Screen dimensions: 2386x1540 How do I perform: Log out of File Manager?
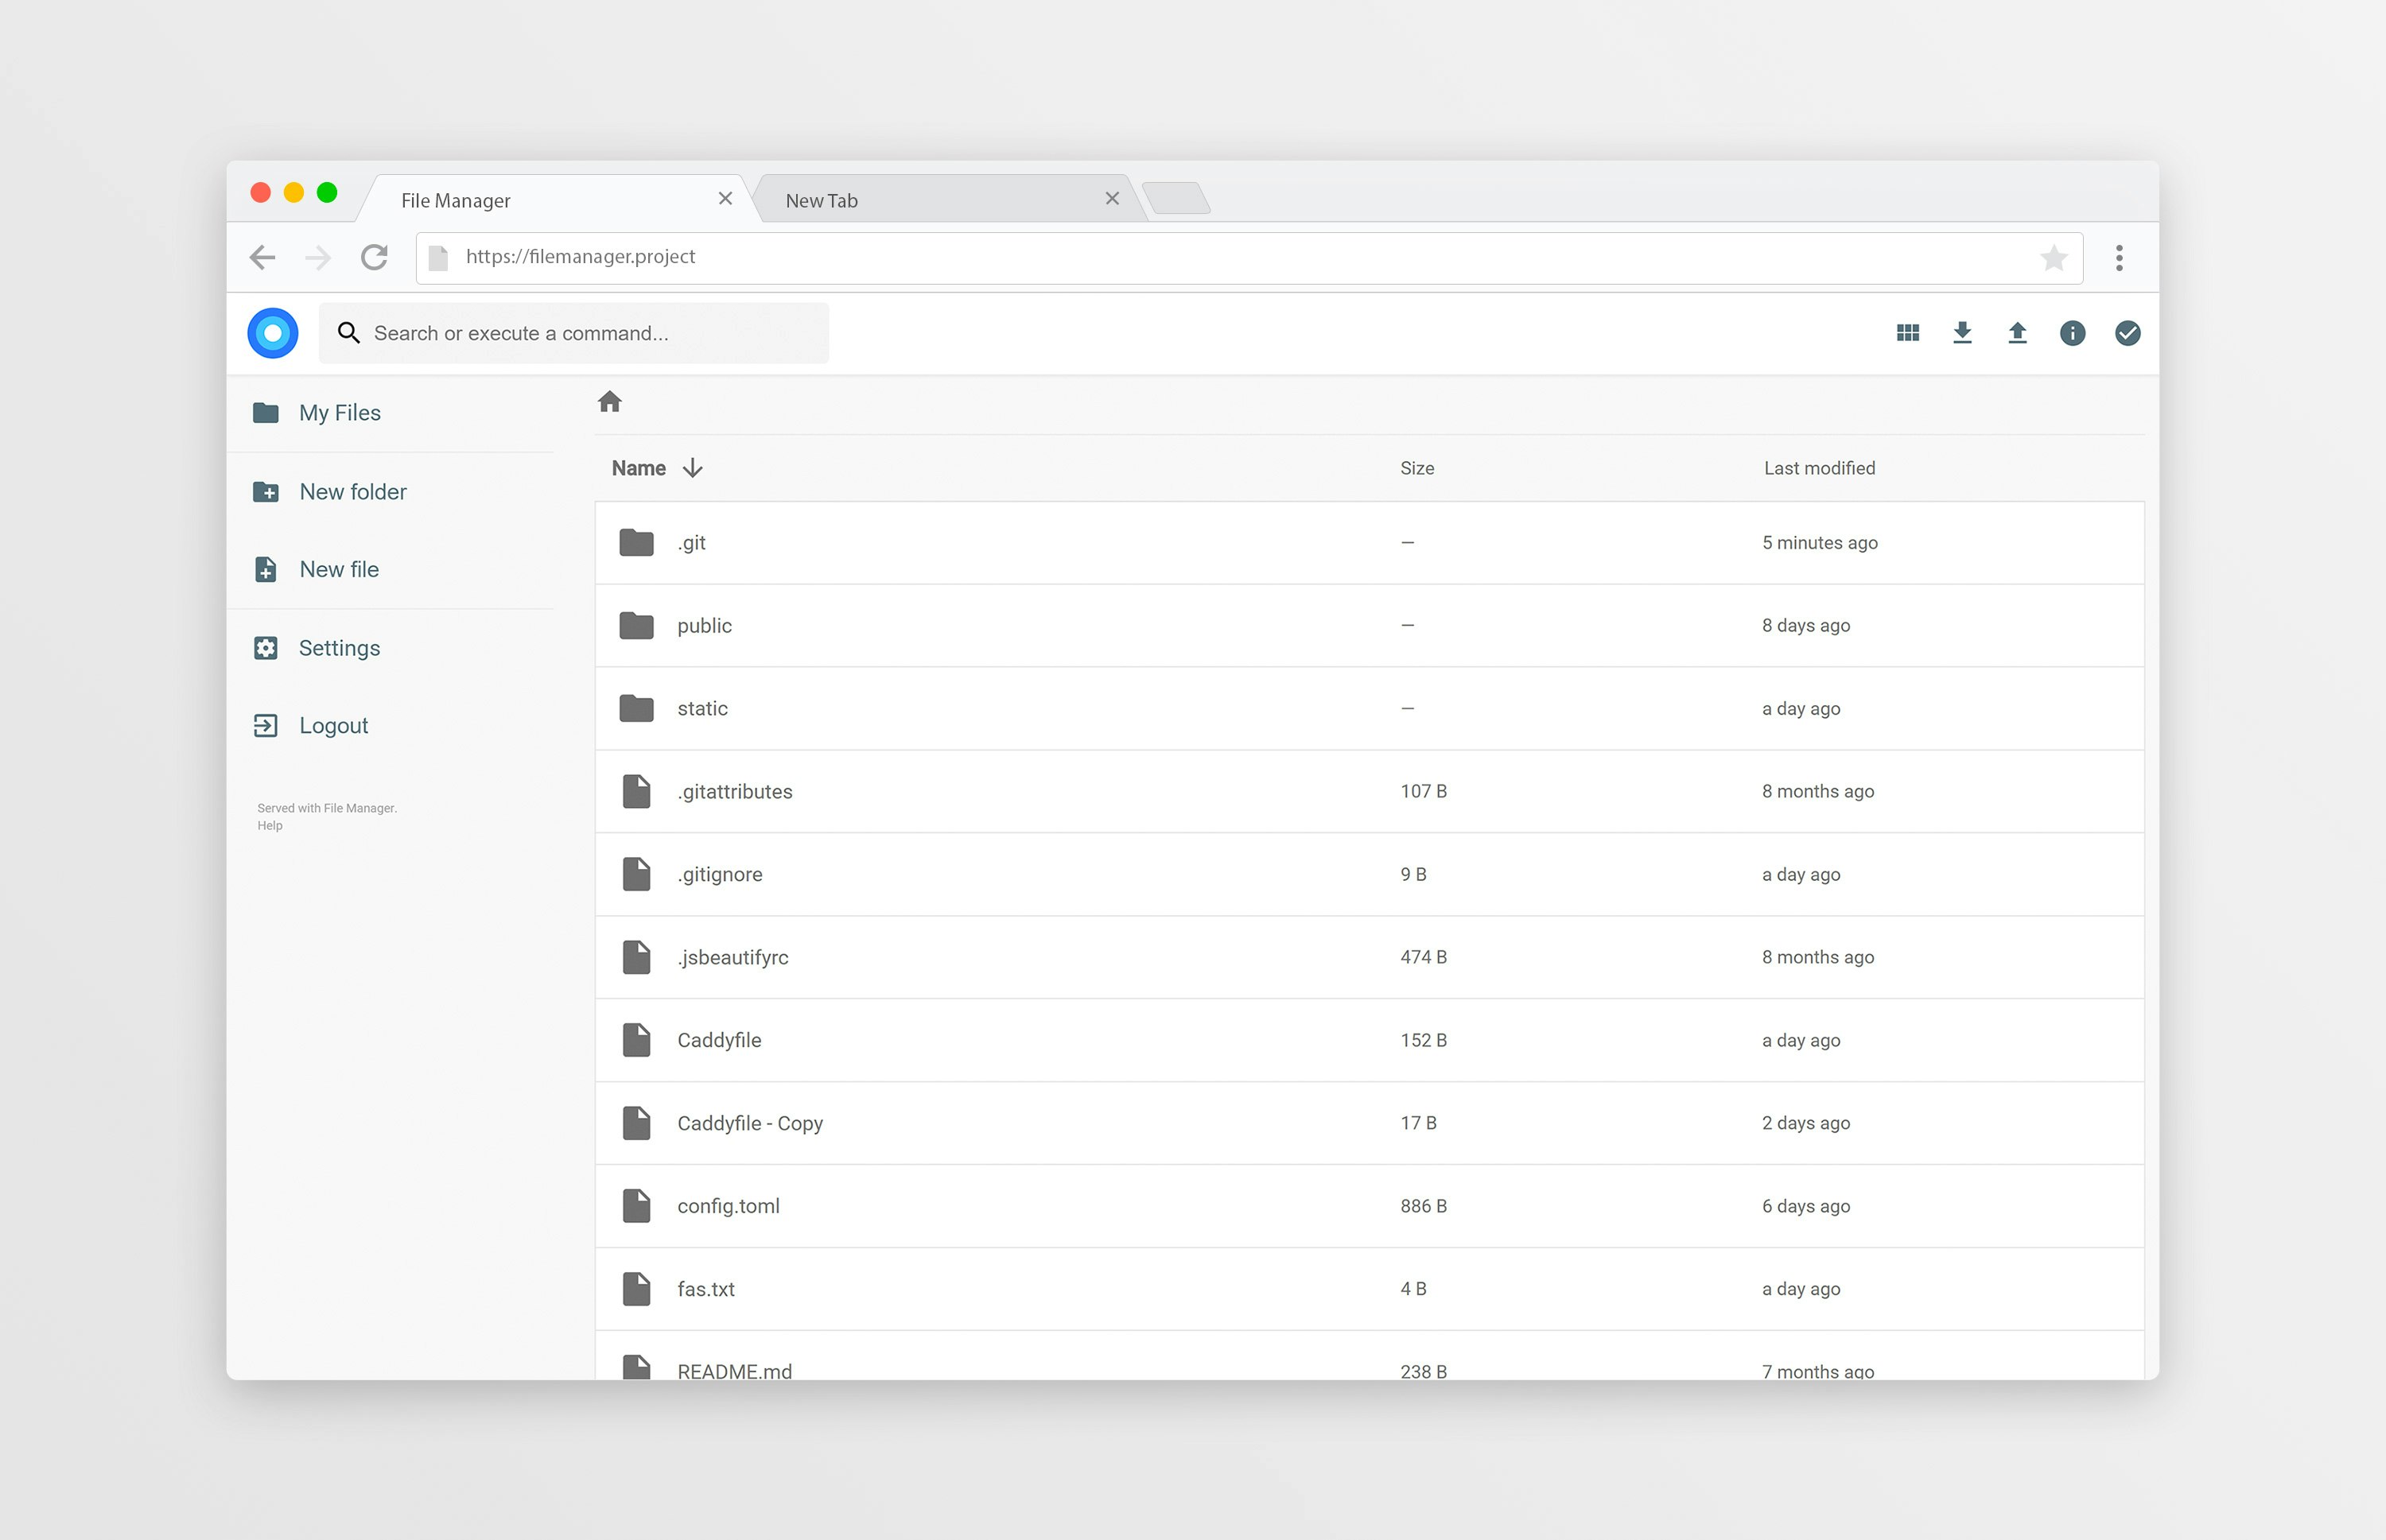[333, 724]
